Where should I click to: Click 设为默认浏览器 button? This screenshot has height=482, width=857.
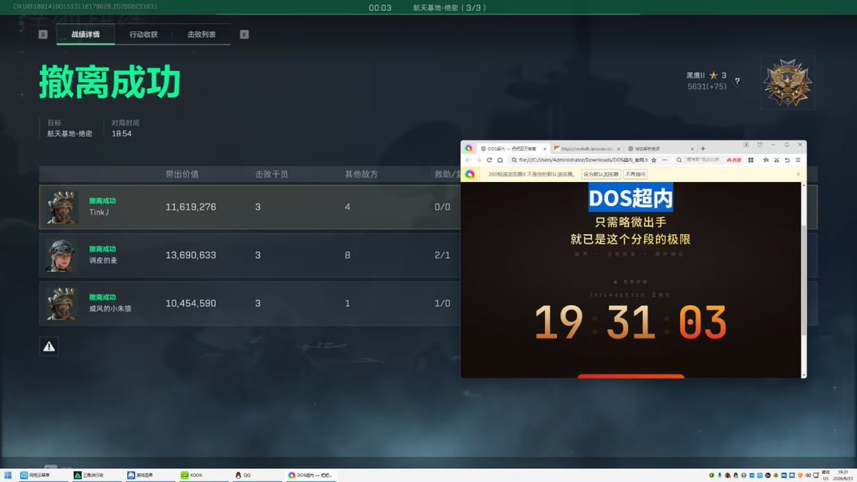601,174
